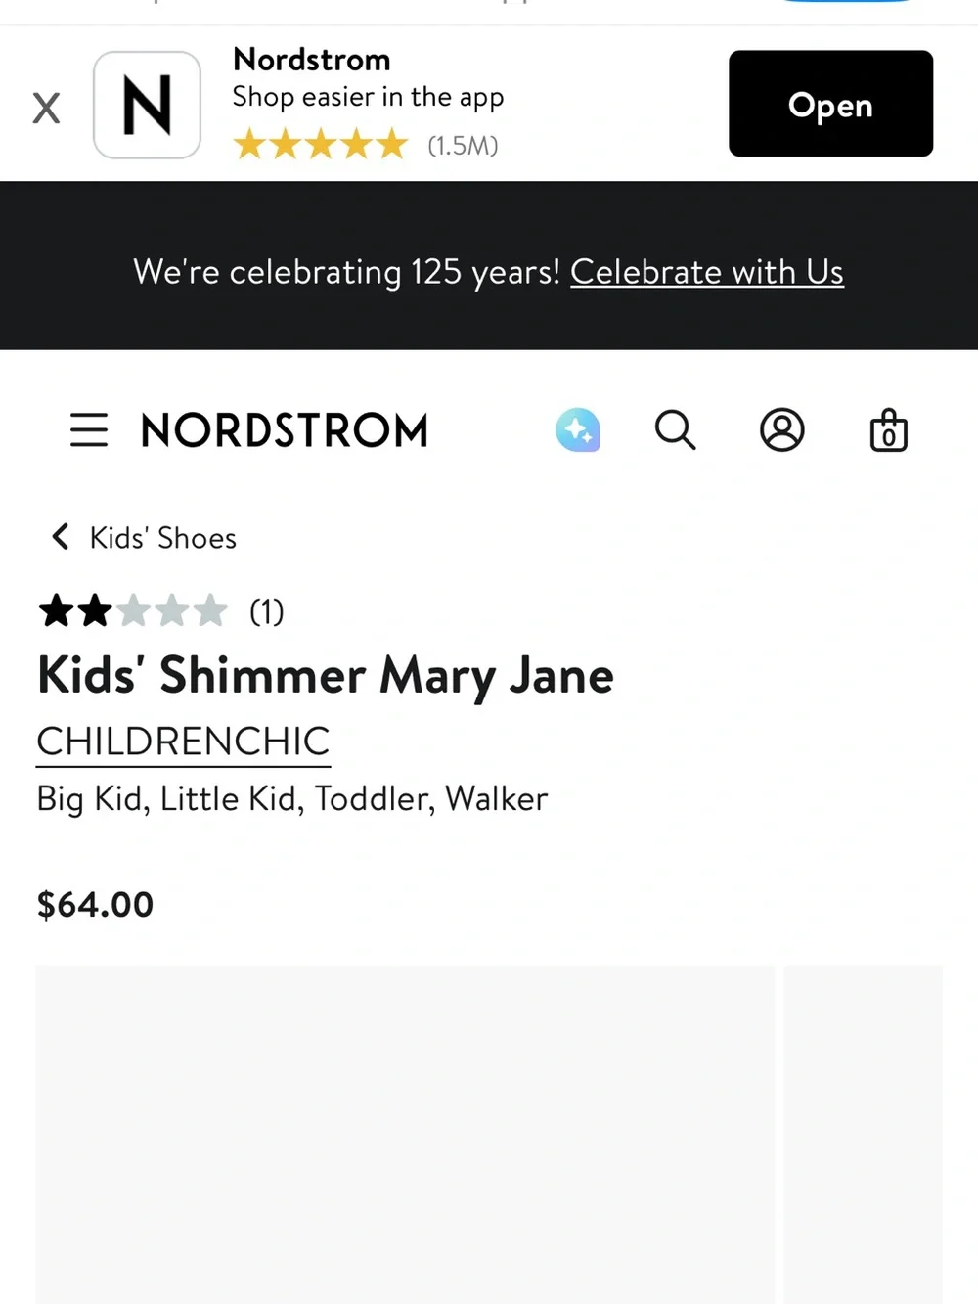Follow the Celebrate with Us link
The image size is (978, 1304).
[x=707, y=272]
